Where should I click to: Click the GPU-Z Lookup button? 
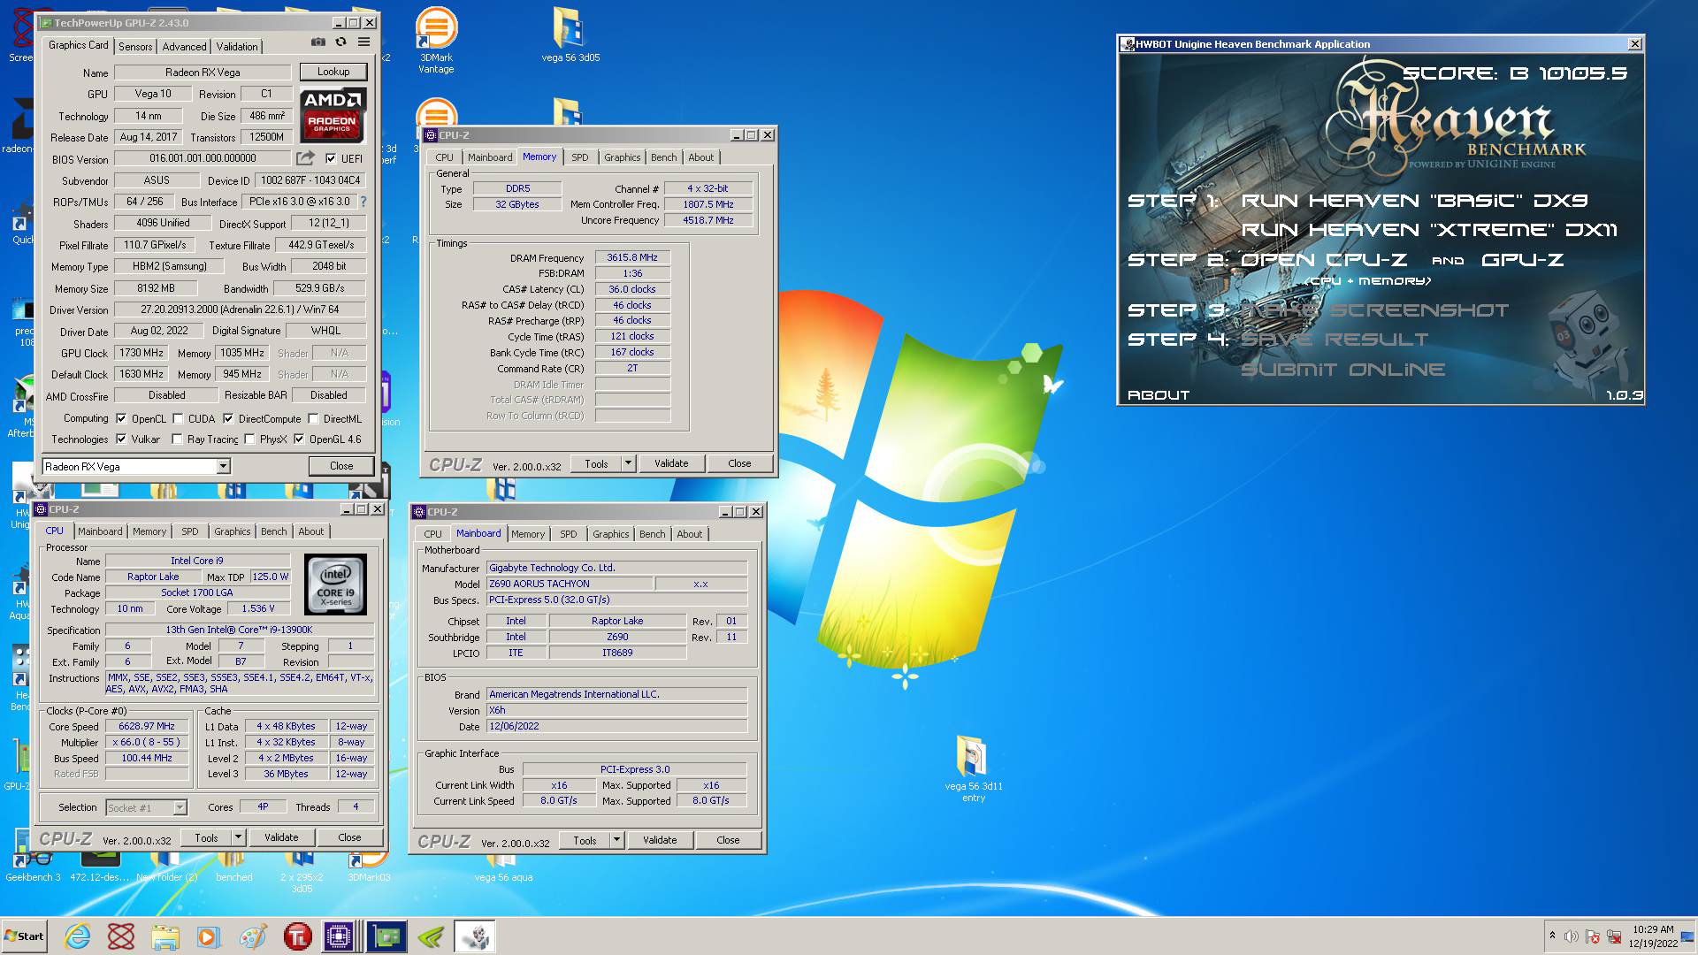click(333, 72)
